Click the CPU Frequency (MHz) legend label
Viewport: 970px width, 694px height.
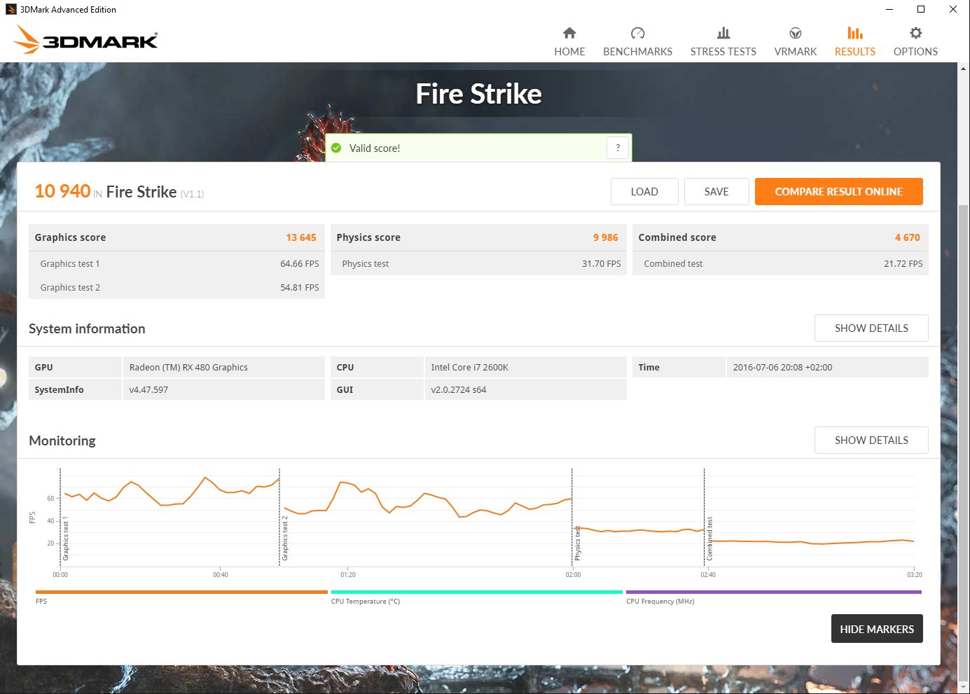click(660, 601)
